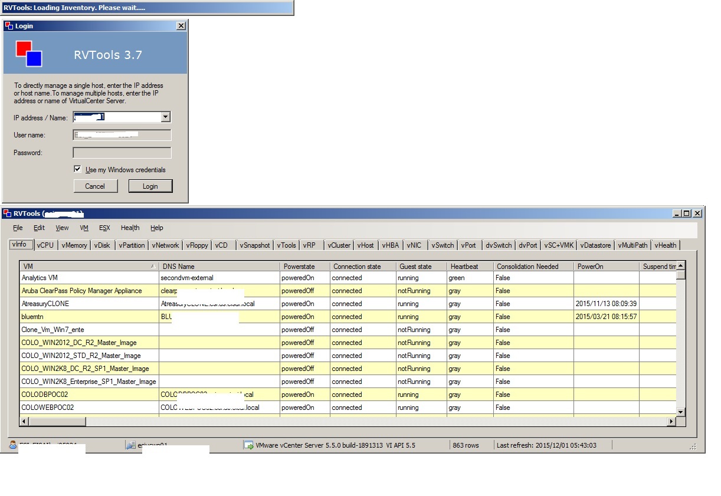721x496 pixels.
Task: Switch to the vHBA tab
Action: coord(391,245)
